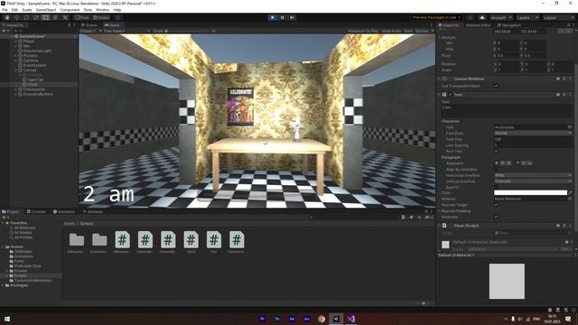Select the Move tool in toolbar
Image resolution: width=578 pixels, height=325 pixels.
(16, 17)
